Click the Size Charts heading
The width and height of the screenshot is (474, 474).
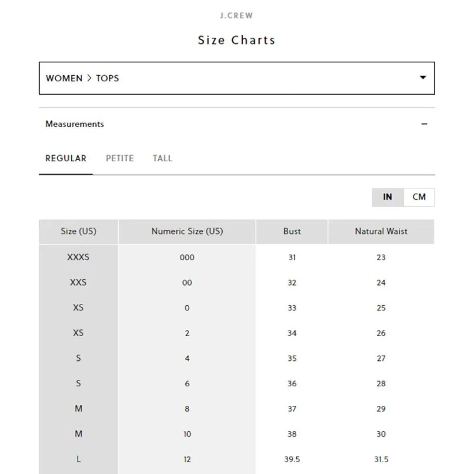coord(237,40)
